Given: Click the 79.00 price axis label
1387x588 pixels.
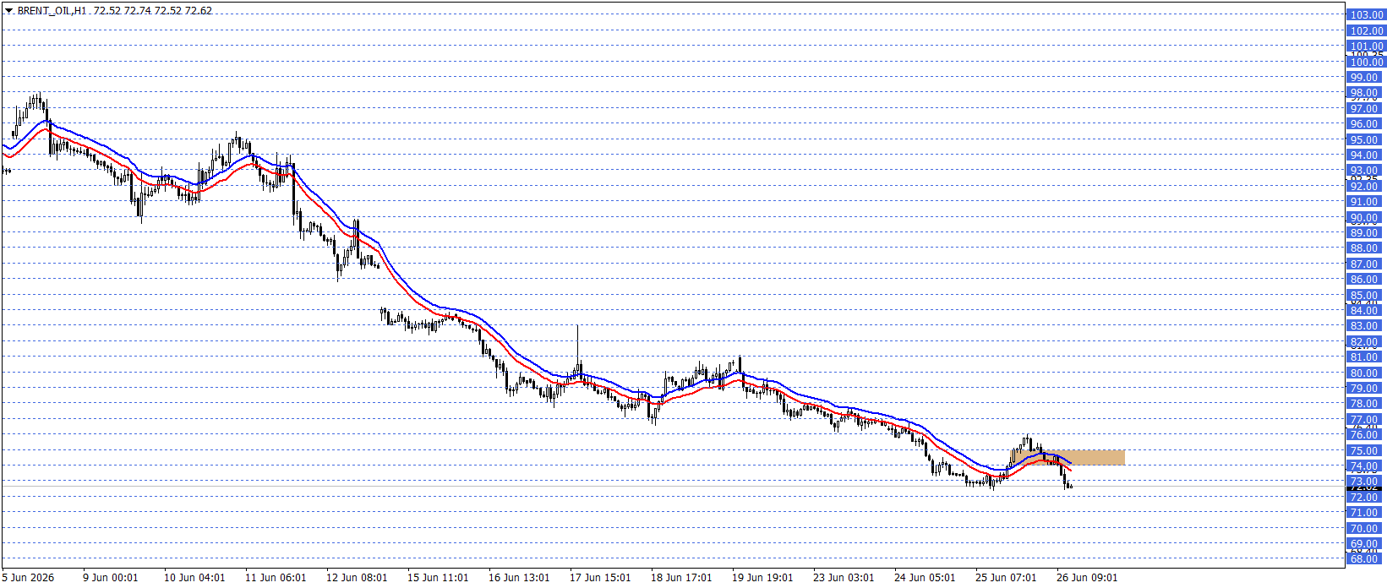Looking at the screenshot, I should click(1364, 389).
